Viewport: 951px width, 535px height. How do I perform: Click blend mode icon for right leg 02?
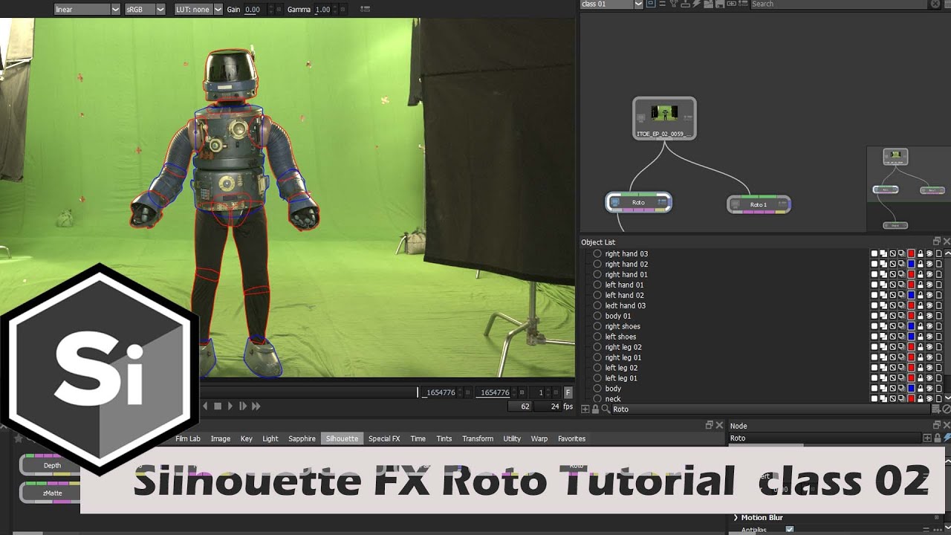point(883,347)
